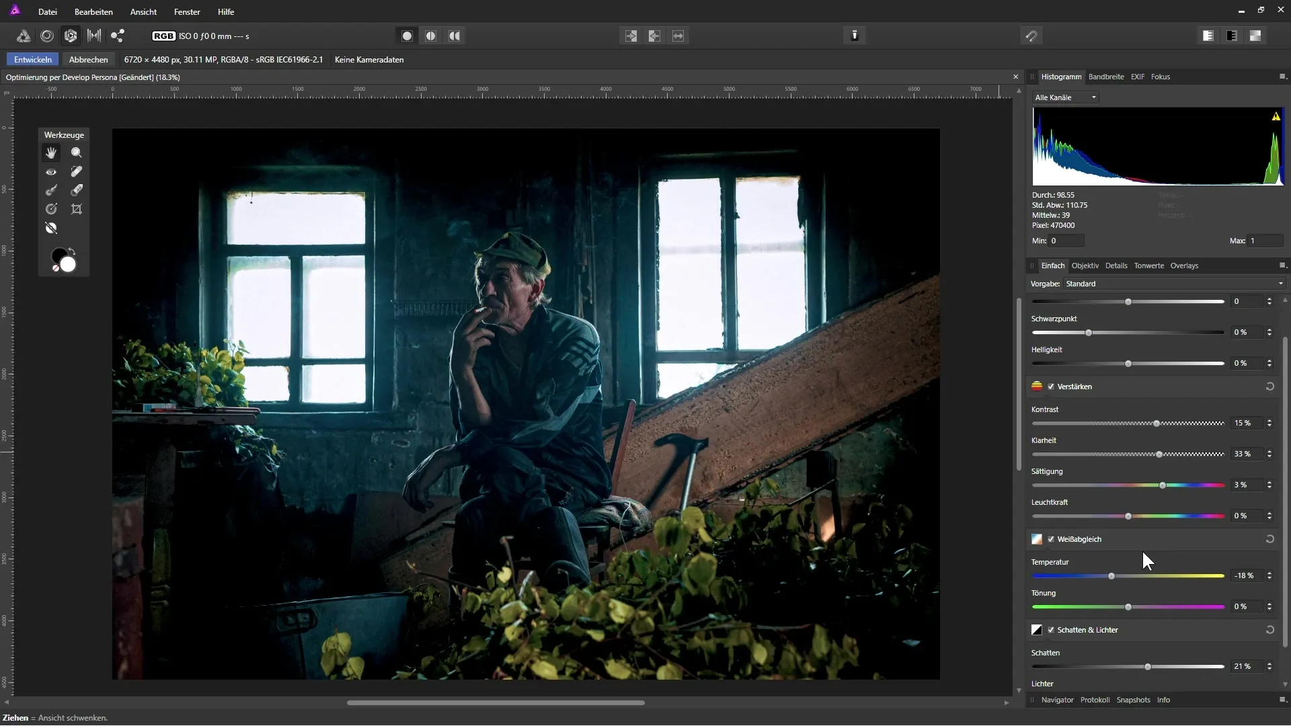Click the Tönung slider track

[1128, 606]
